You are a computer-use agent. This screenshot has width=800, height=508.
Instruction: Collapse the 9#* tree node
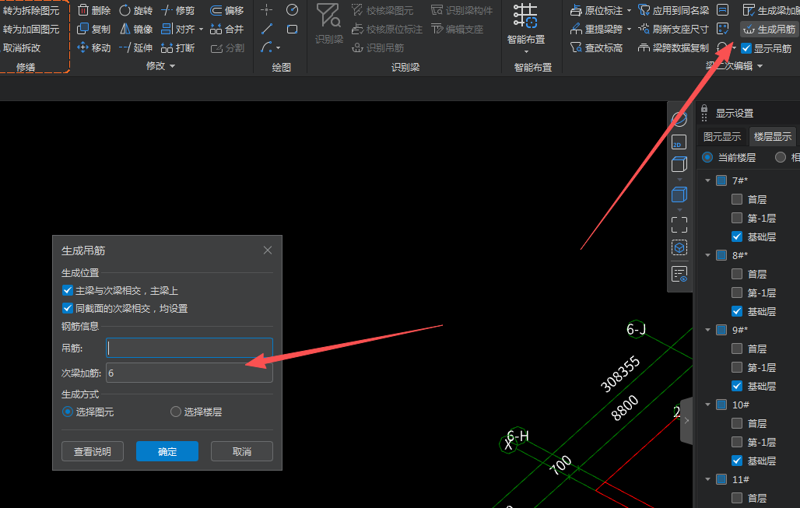click(x=707, y=330)
